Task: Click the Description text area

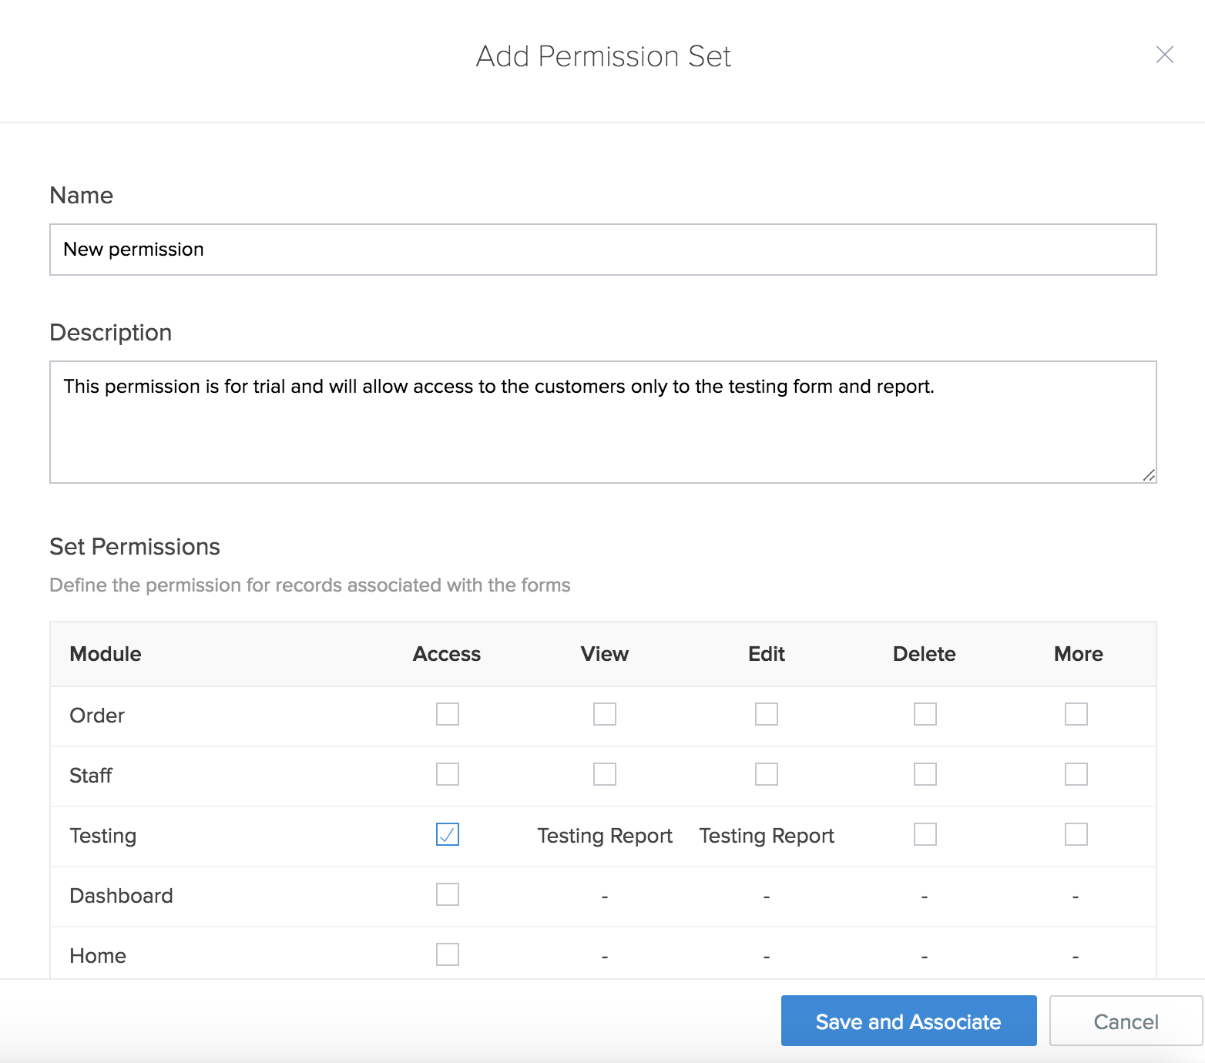Action: click(x=602, y=422)
